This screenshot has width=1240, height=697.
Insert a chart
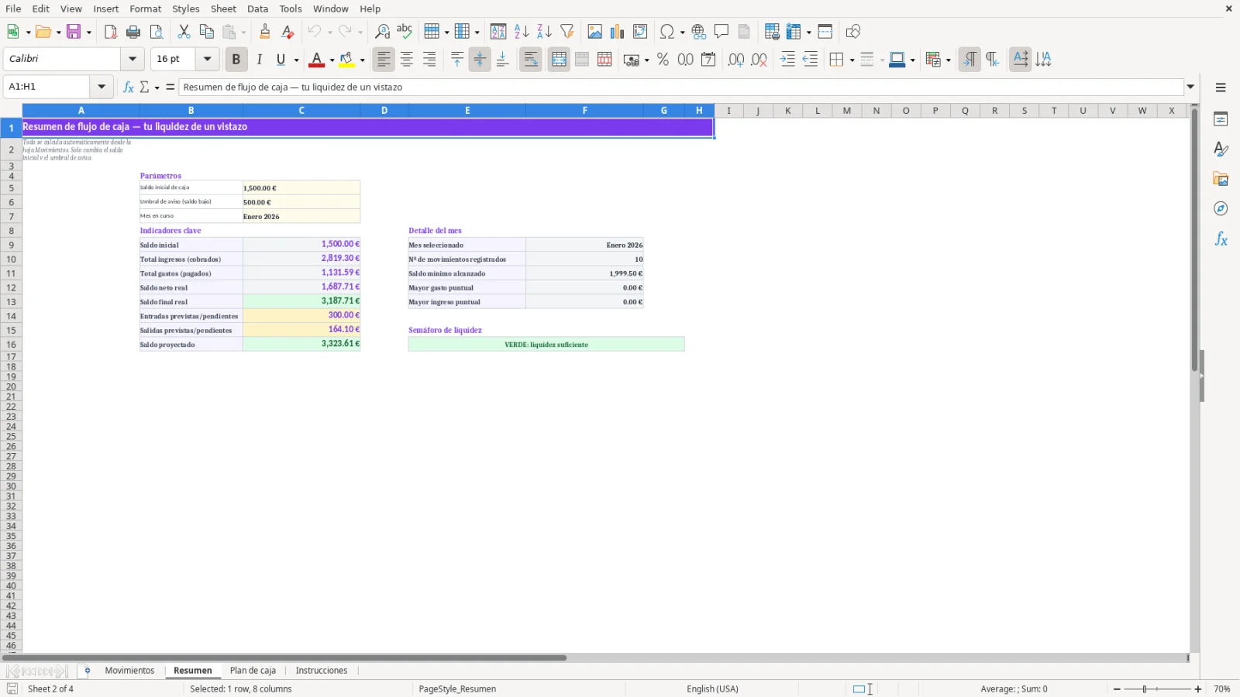tap(617, 32)
